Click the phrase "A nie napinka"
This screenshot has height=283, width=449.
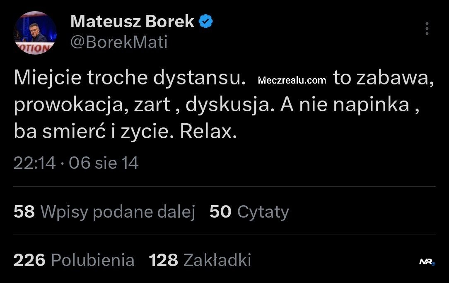tap(345, 106)
